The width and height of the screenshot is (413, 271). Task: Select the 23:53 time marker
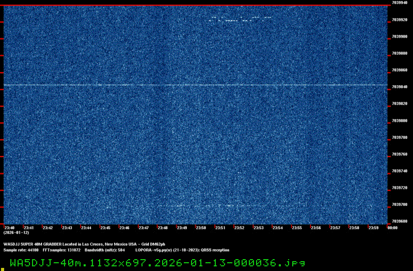point(259,228)
